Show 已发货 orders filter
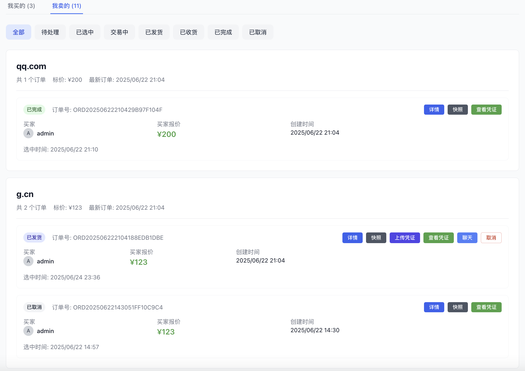The width and height of the screenshot is (525, 371). [154, 32]
